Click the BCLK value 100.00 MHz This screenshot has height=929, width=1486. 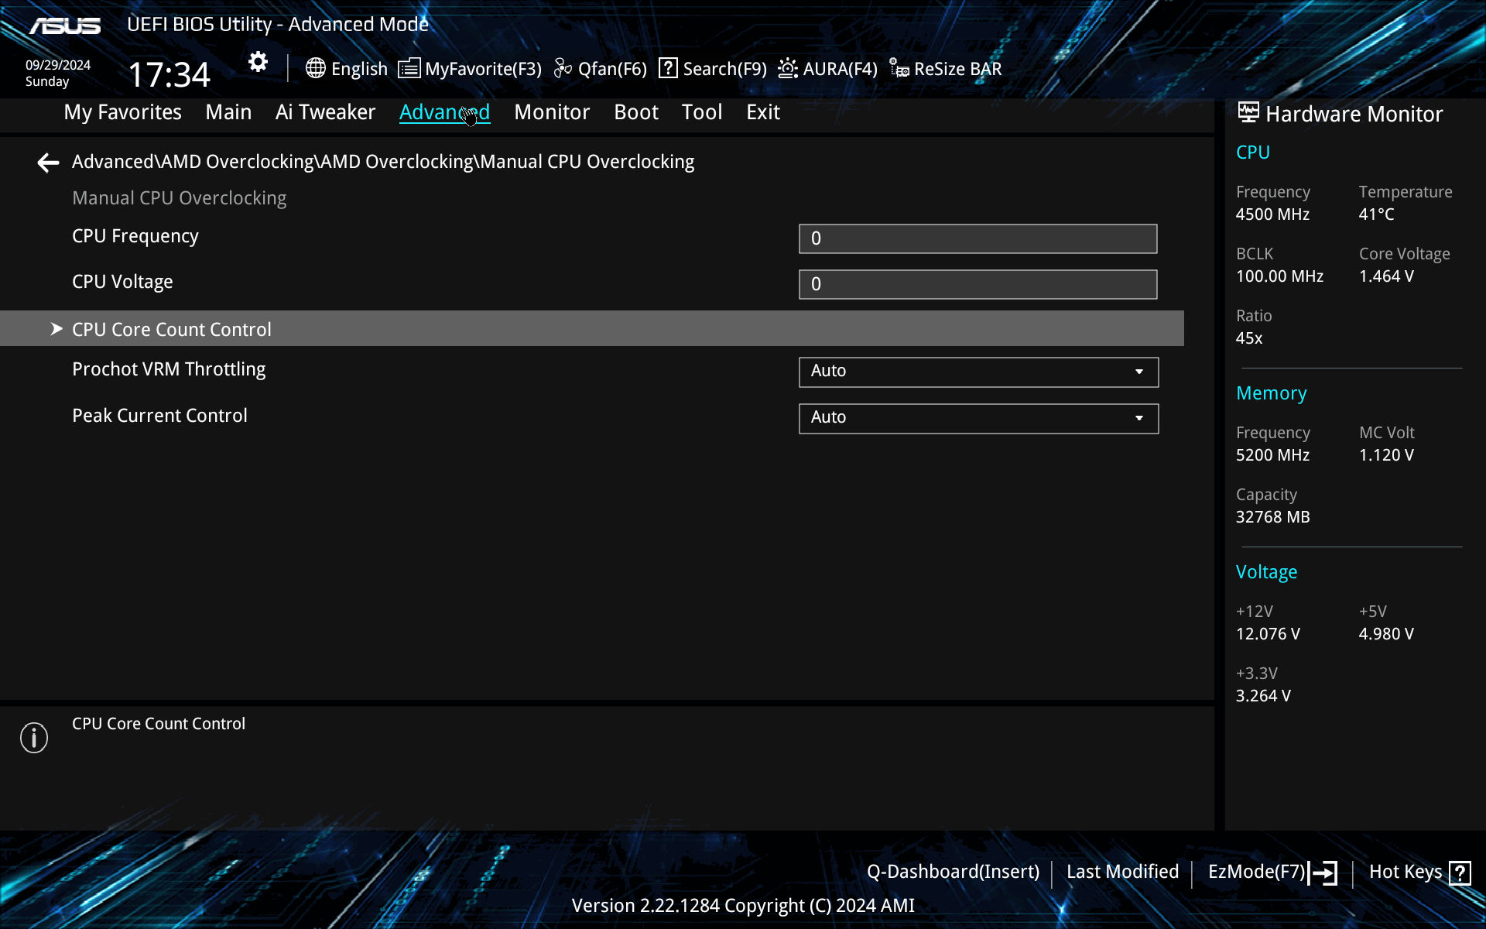[x=1279, y=276]
